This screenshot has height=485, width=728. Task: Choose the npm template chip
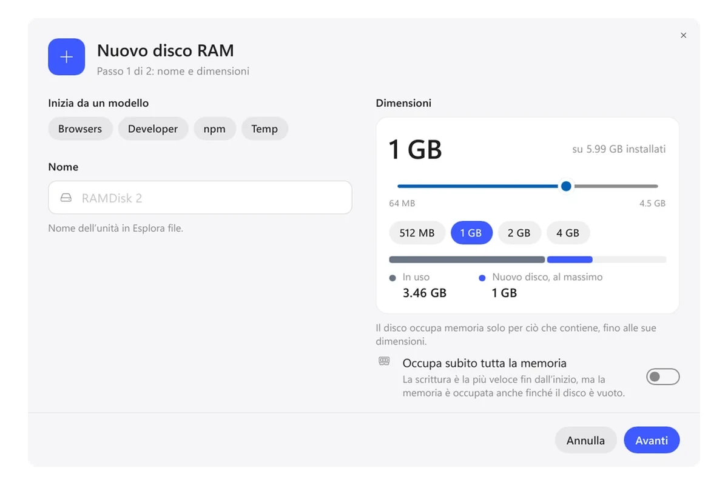(x=215, y=129)
